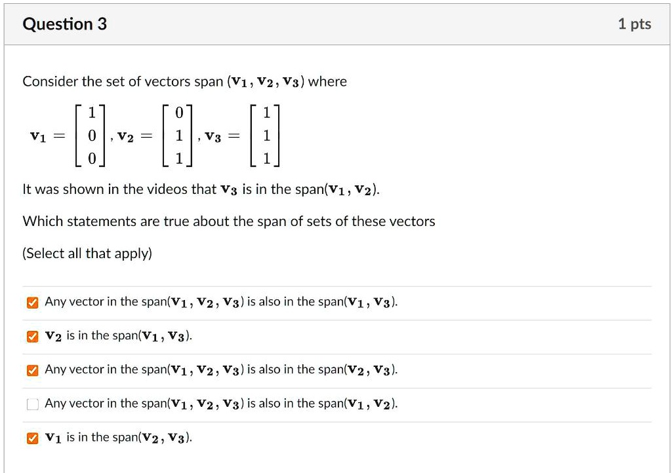Select the fifth answer statement text

coord(118,438)
